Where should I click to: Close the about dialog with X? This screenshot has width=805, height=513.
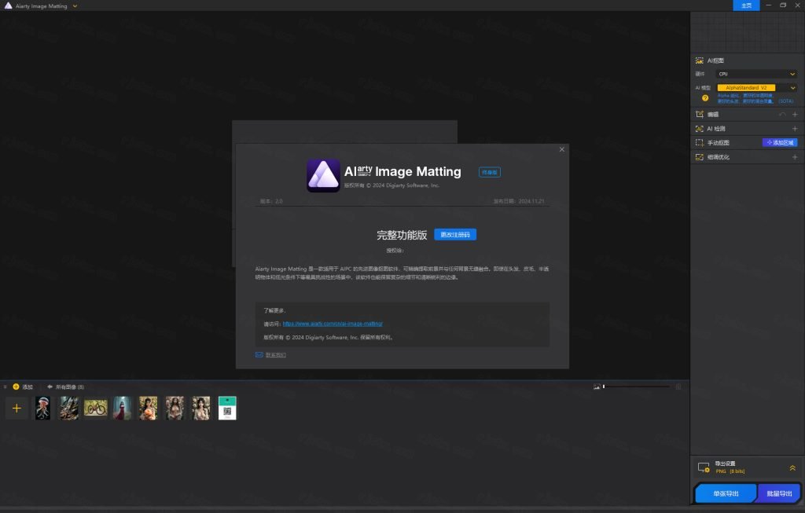click(561, 149)
